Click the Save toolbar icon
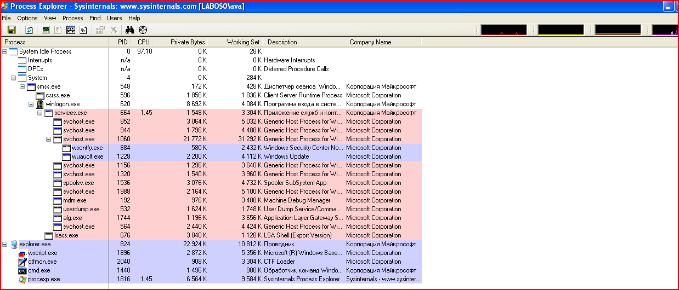Screen dimensions: 679x290 point(12,30)
